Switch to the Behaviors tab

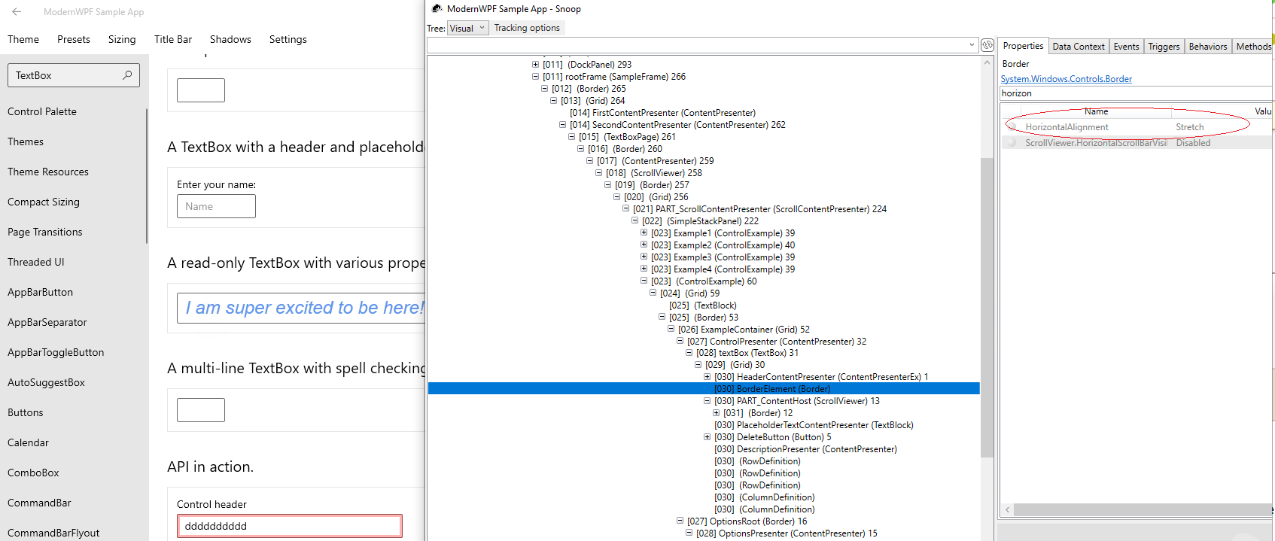(1208, 47)
